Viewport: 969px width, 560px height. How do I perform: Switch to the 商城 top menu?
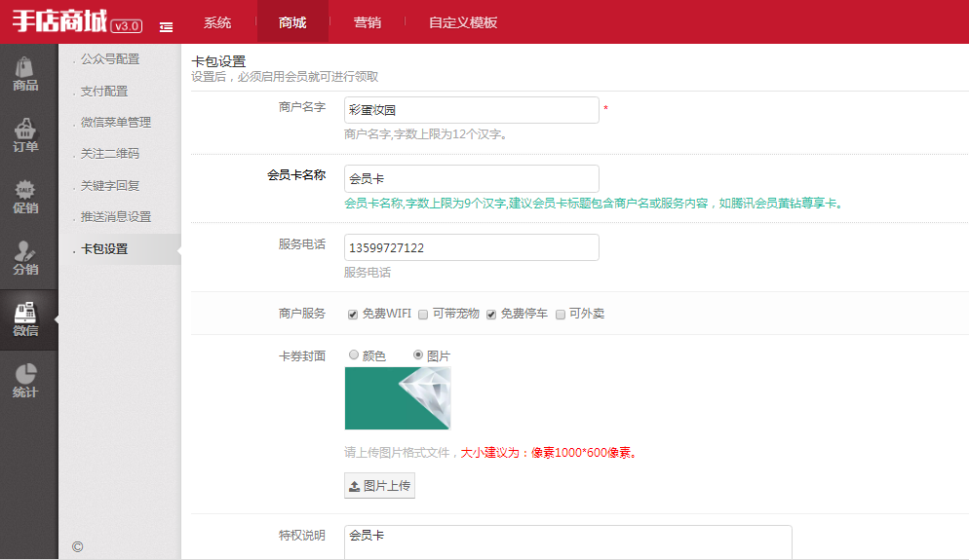tap(292, 22)
